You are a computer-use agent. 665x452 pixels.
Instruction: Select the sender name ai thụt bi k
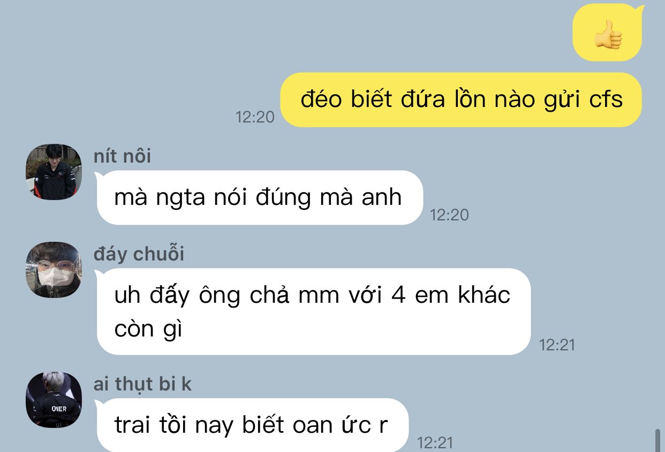click(142, 384)
